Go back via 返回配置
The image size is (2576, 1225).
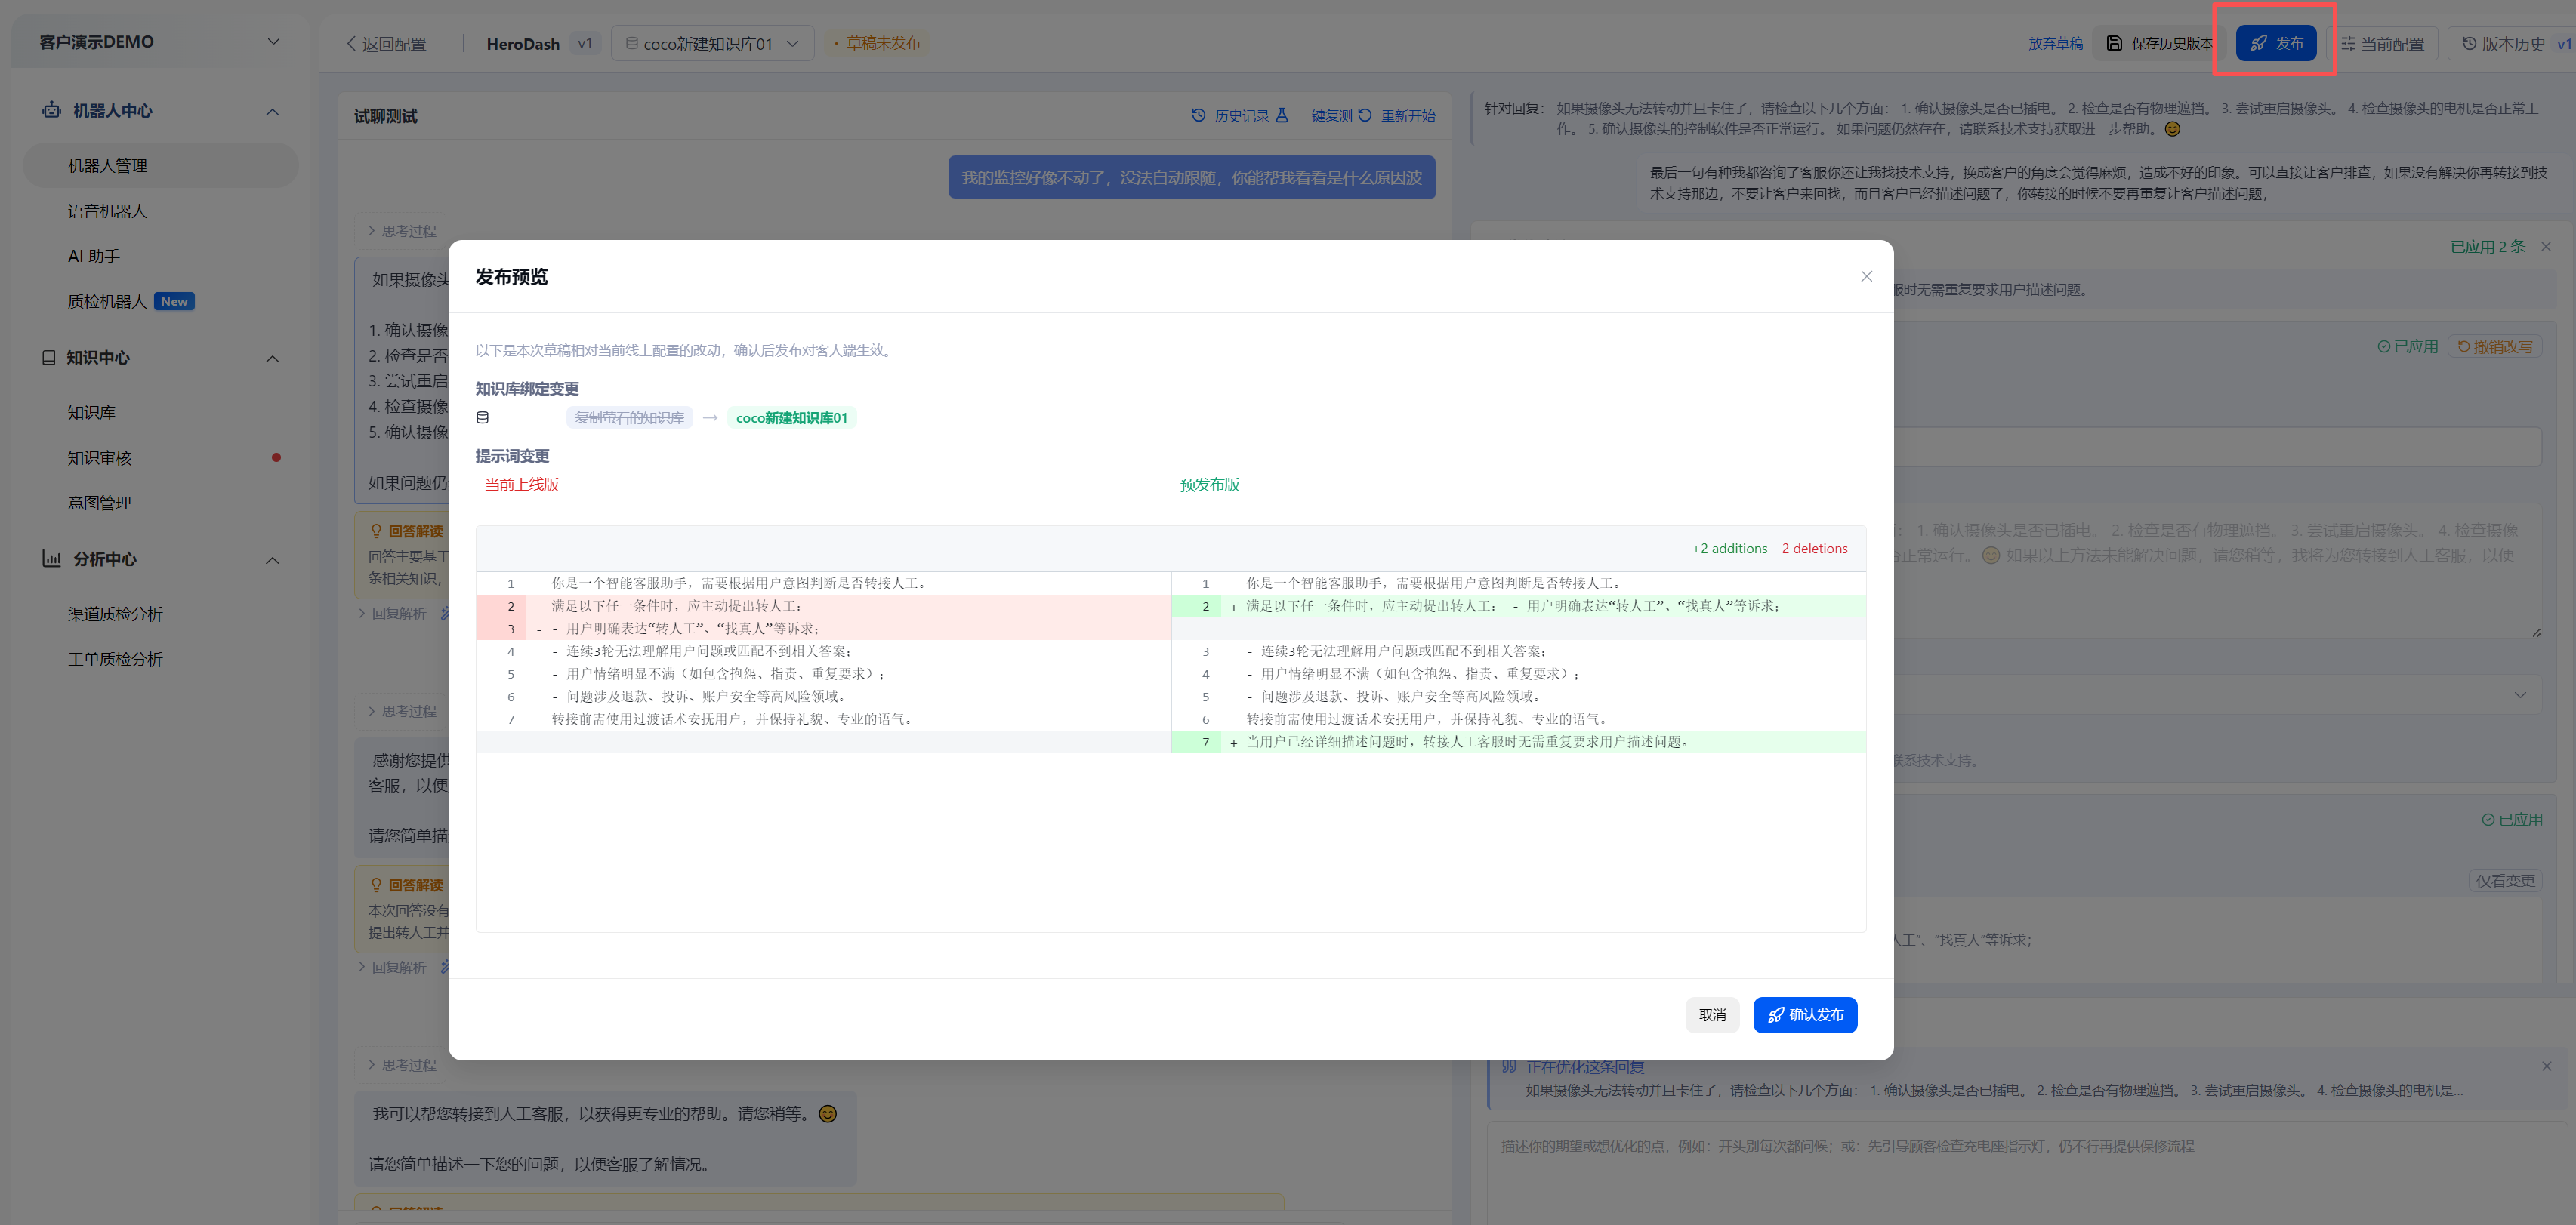[x=386, y=44]
